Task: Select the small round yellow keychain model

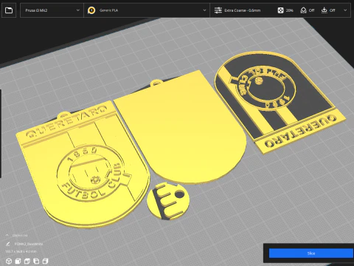Action: point(168,201)
